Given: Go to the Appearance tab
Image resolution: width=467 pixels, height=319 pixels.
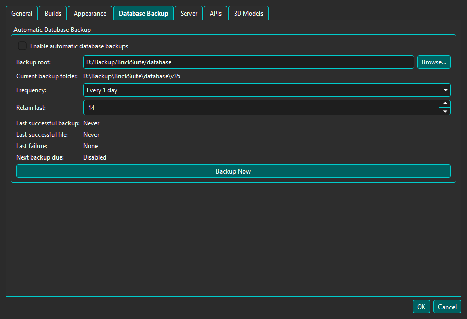Looking at the screenshot, I should (x=90, y=14).
